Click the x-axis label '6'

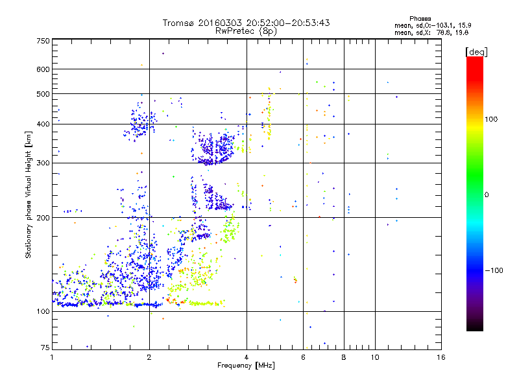tap(303, 357)
